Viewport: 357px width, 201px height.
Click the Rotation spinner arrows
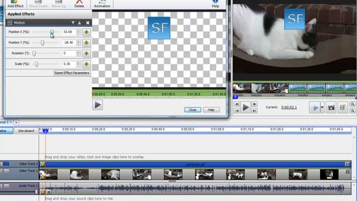79,54
